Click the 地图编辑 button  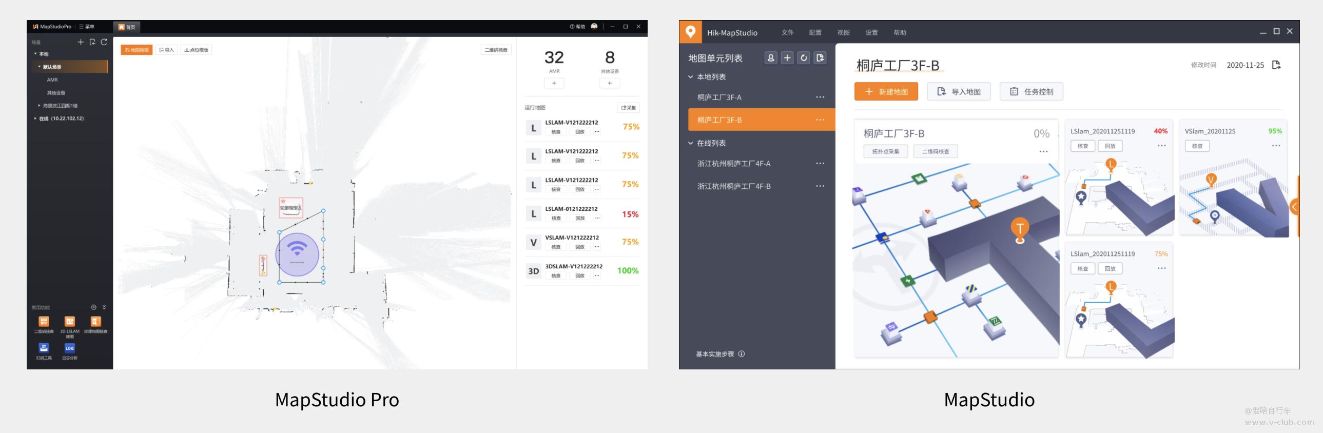pyautogui.click(x=137, y=50)
